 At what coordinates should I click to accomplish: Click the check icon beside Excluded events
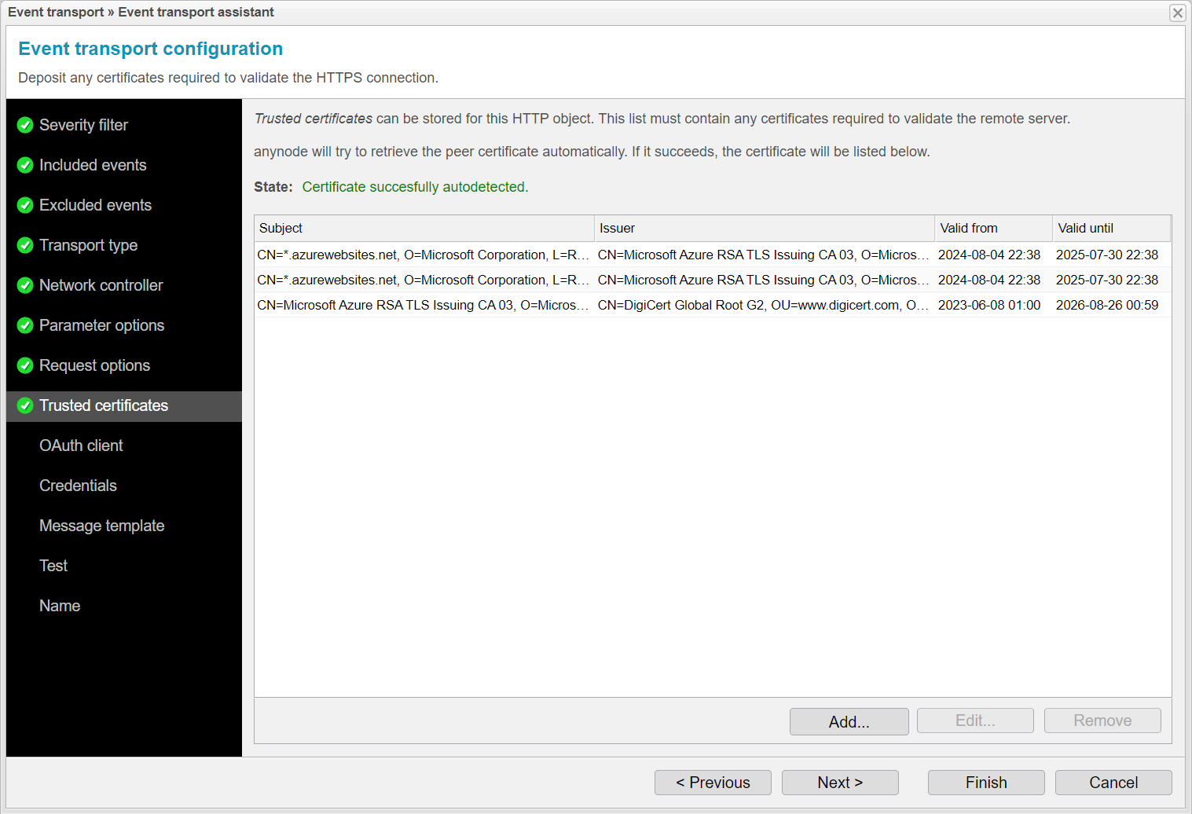[24, 205]
